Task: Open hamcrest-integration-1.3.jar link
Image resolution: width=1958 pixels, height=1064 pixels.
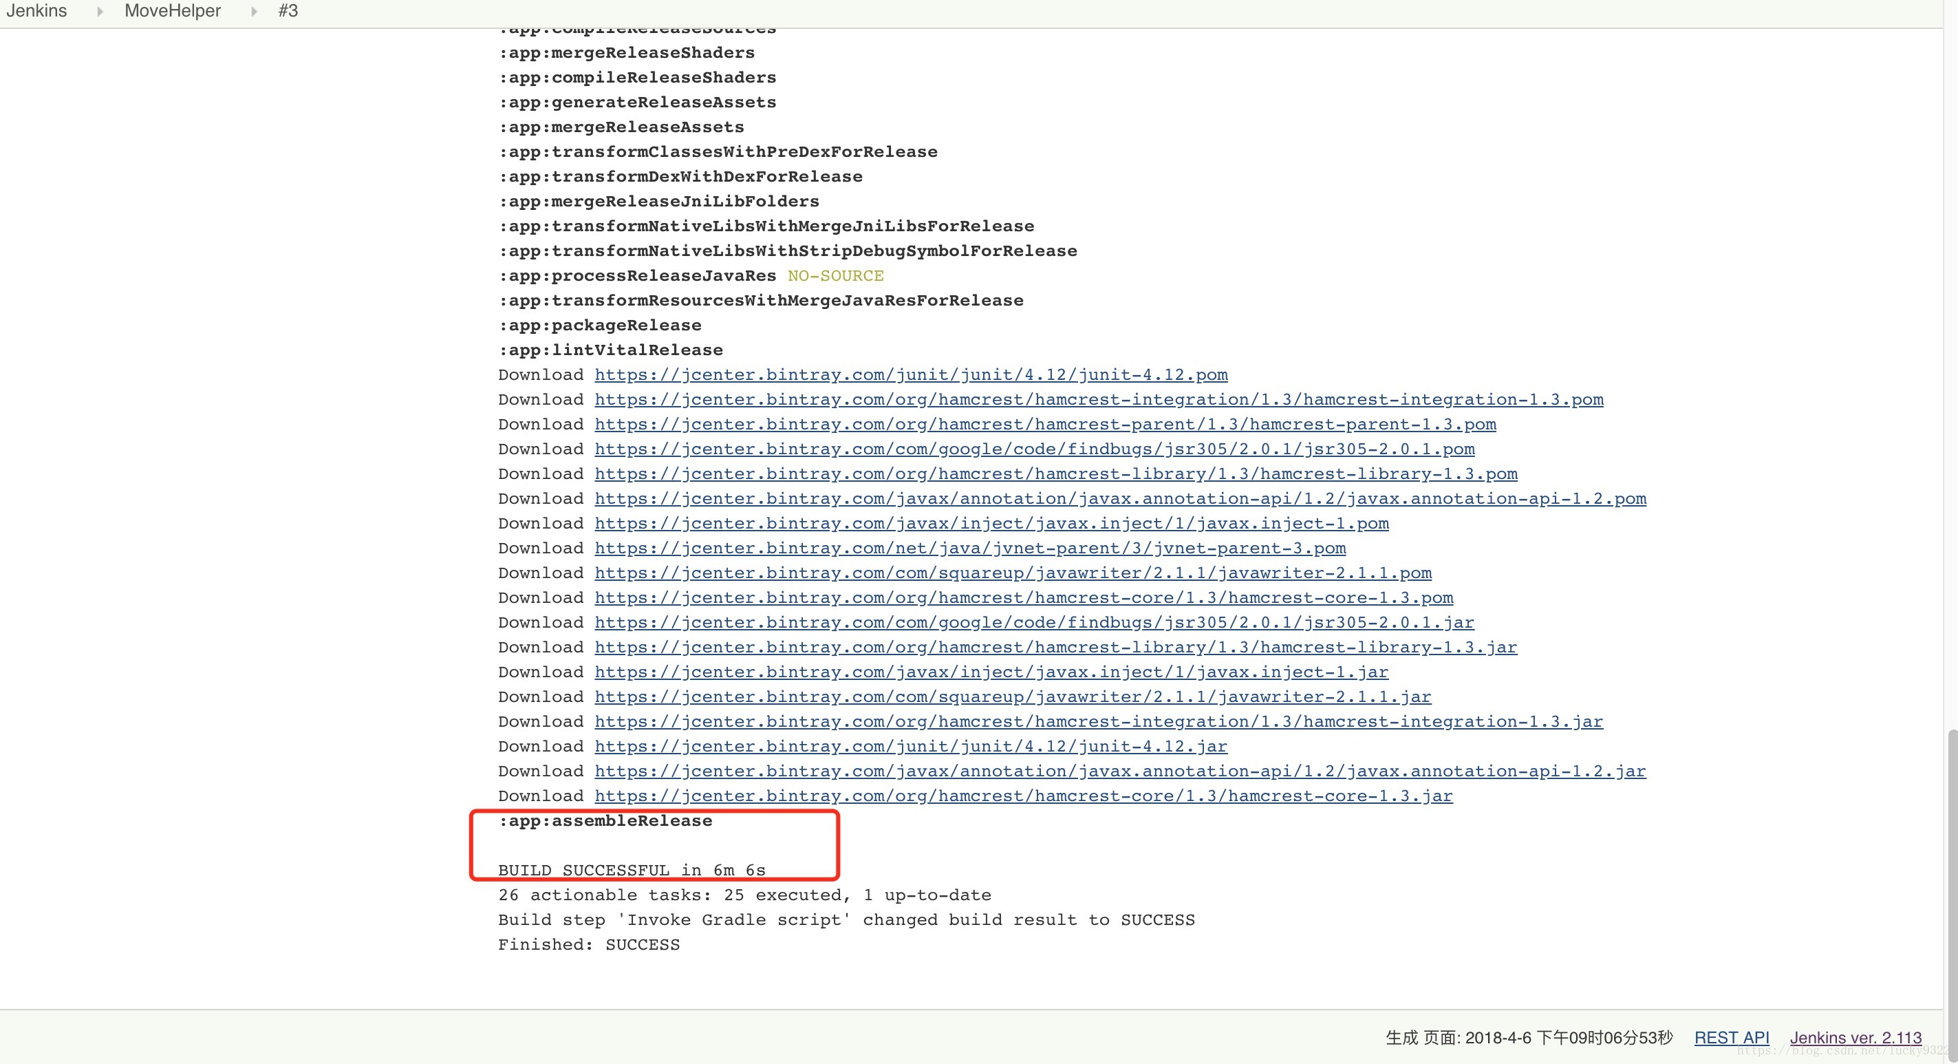Action: click(1098, 722)
